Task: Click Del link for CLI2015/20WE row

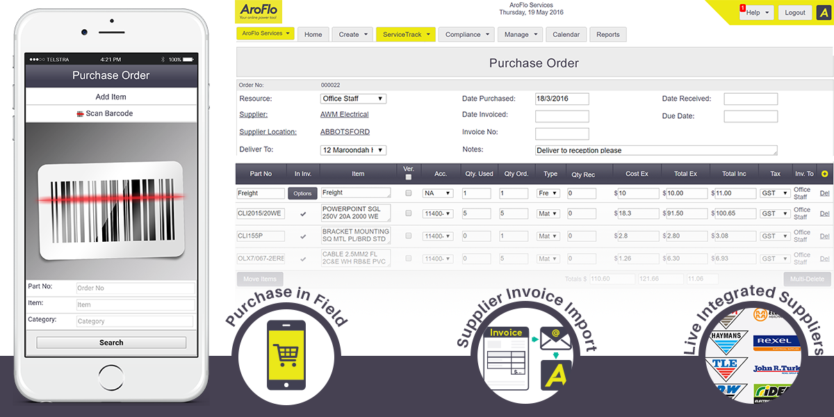Action: coord(825,213)
